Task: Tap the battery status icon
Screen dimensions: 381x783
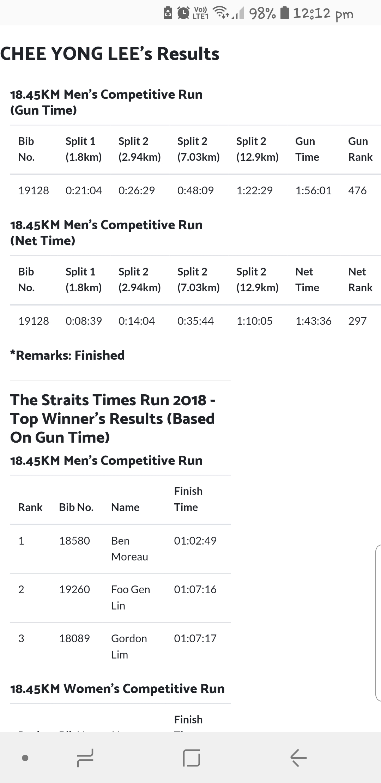Action: [284, 13]
